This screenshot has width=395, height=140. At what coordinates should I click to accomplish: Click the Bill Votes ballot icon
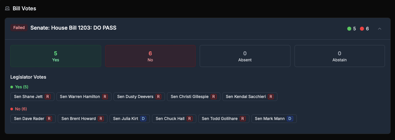click(7, 9)
